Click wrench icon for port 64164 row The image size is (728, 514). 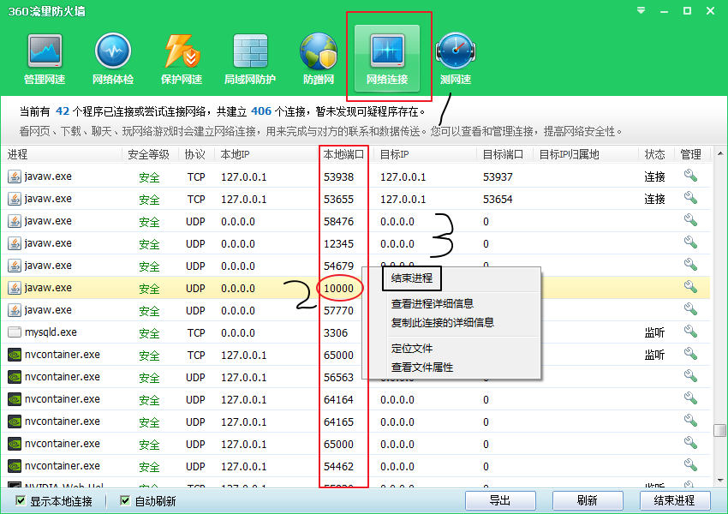[x=690, y=398]
